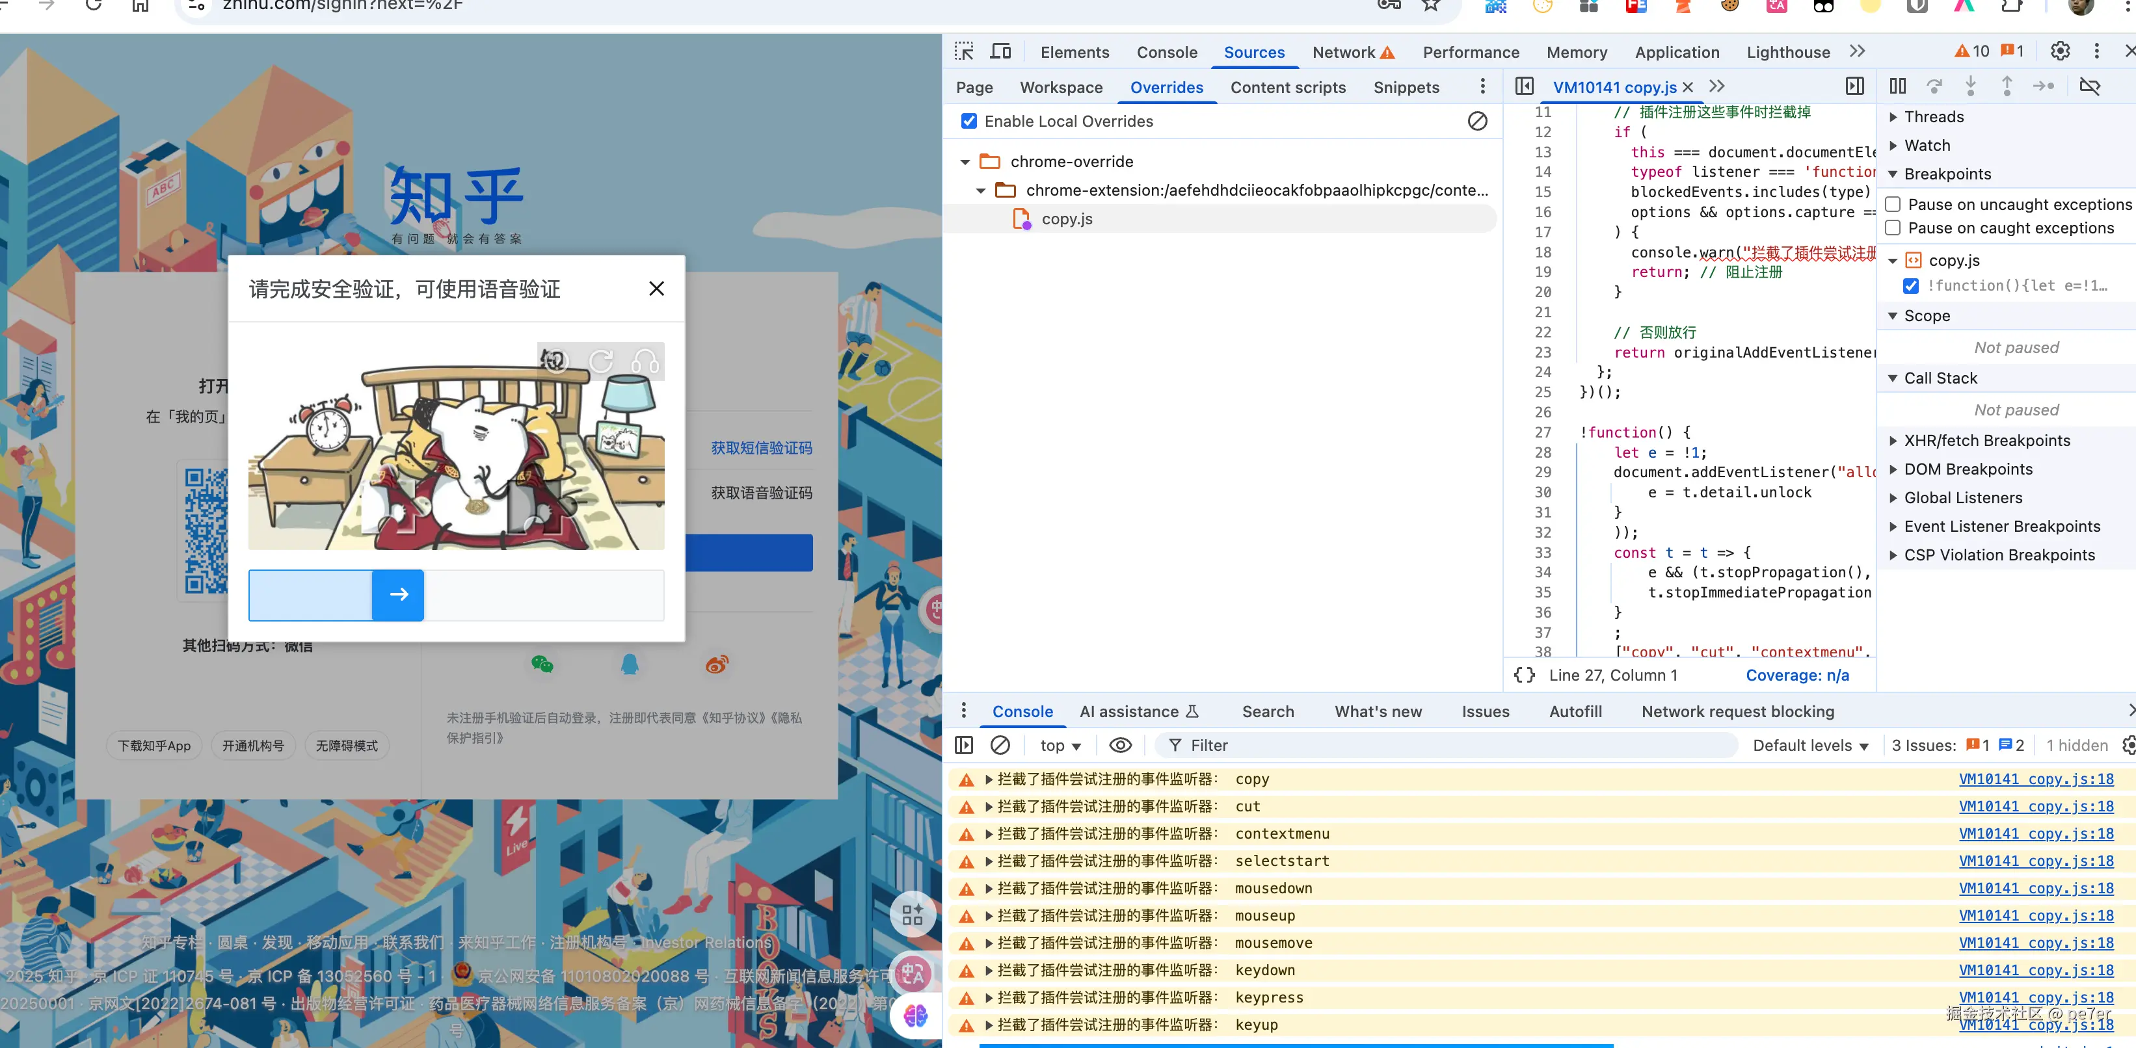This screenshot has width=2136, height=1048.
Task: Activate the inspect element picker icon
Action: (963, 51)
